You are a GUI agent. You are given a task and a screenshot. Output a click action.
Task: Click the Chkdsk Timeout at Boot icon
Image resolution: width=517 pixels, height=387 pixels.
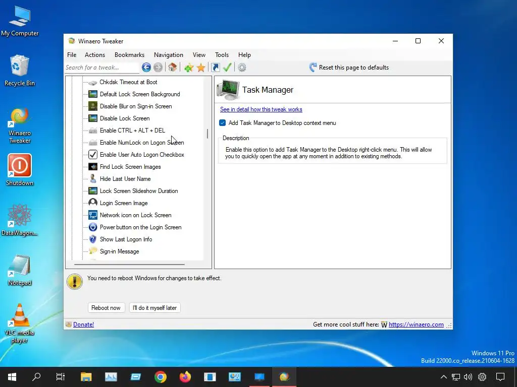click(x=93, y=82)
